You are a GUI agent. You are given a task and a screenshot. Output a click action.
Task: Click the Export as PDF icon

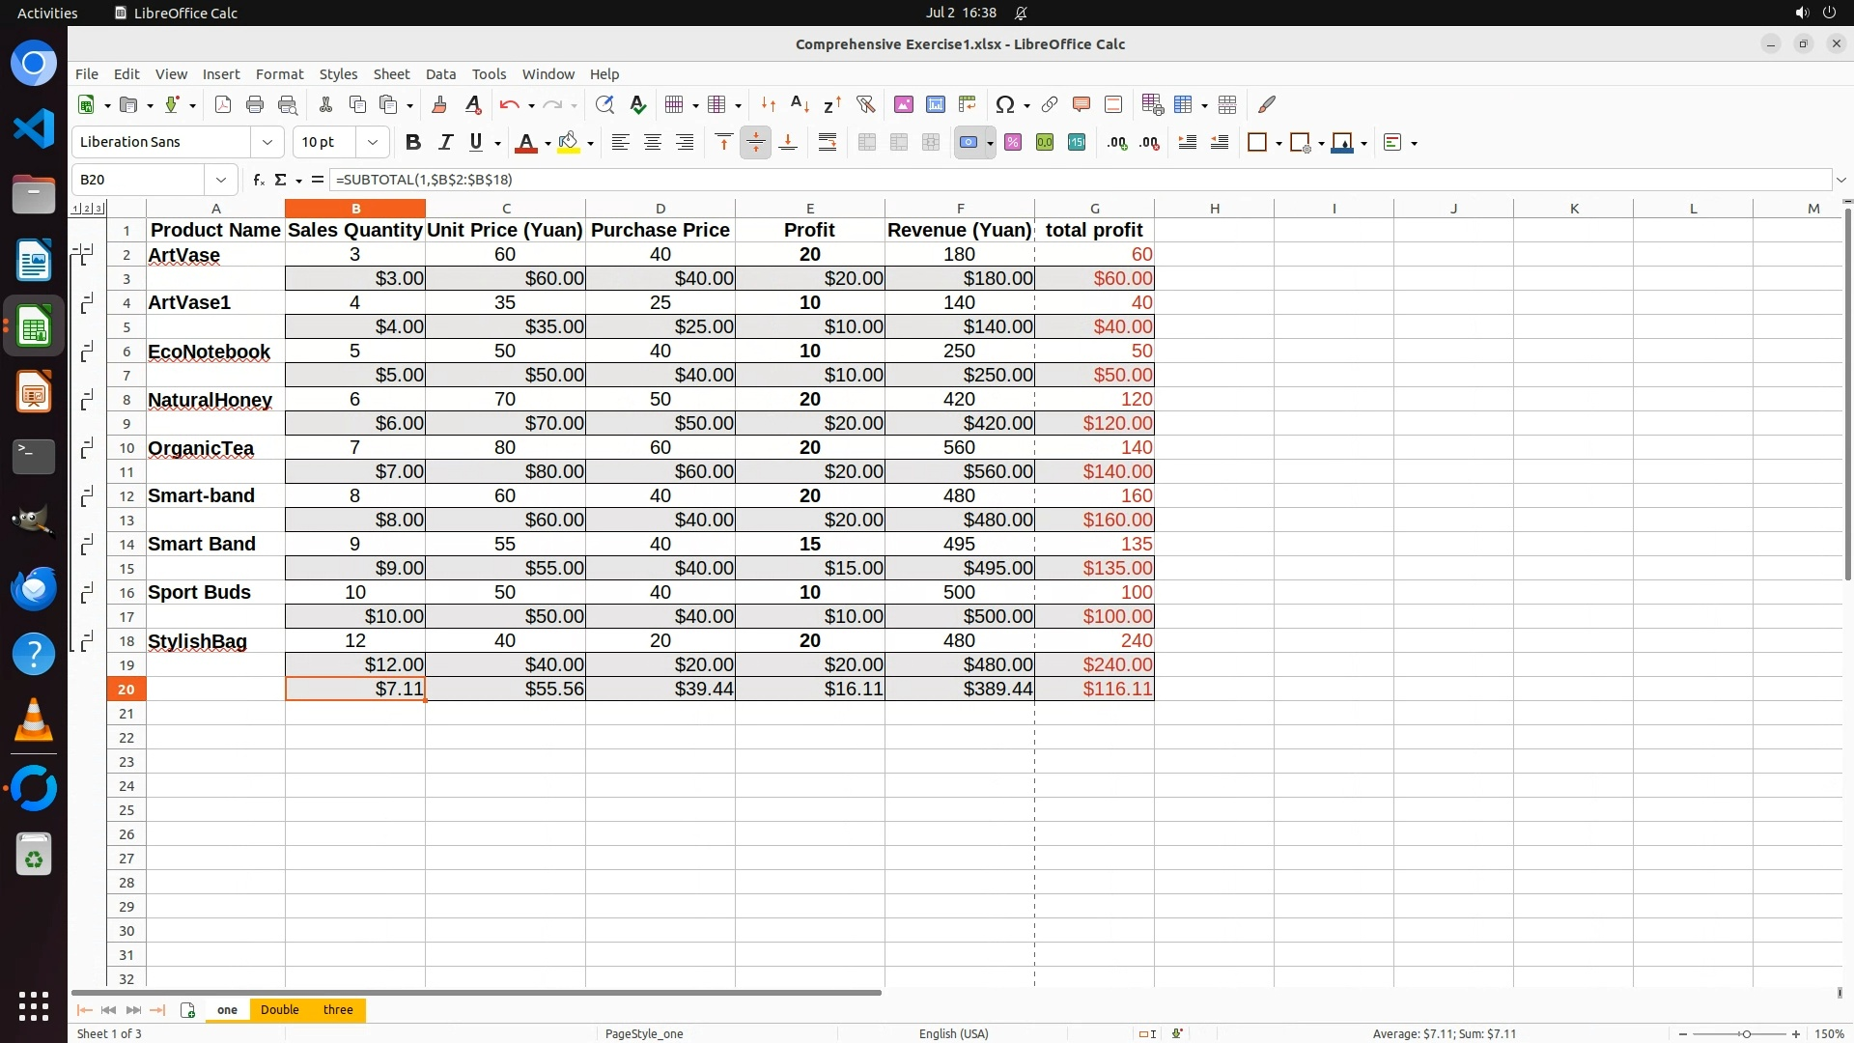pyautogui.click(x=223, y=104)
